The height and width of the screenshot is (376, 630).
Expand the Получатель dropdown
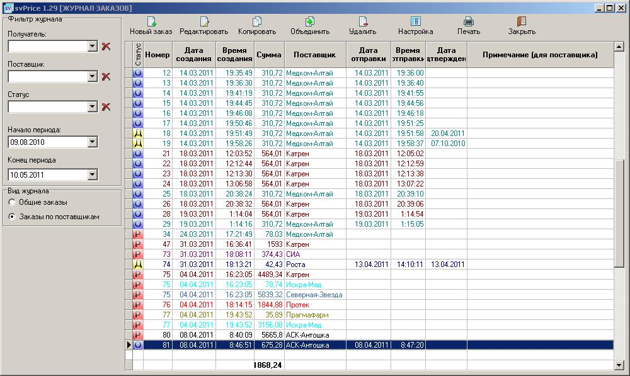[92, 46]
